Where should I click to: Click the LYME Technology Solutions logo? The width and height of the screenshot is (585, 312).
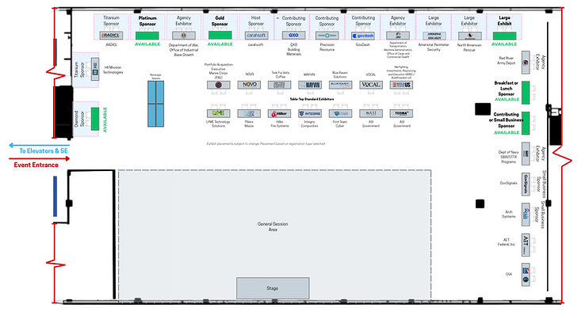(x=219, y=113)
